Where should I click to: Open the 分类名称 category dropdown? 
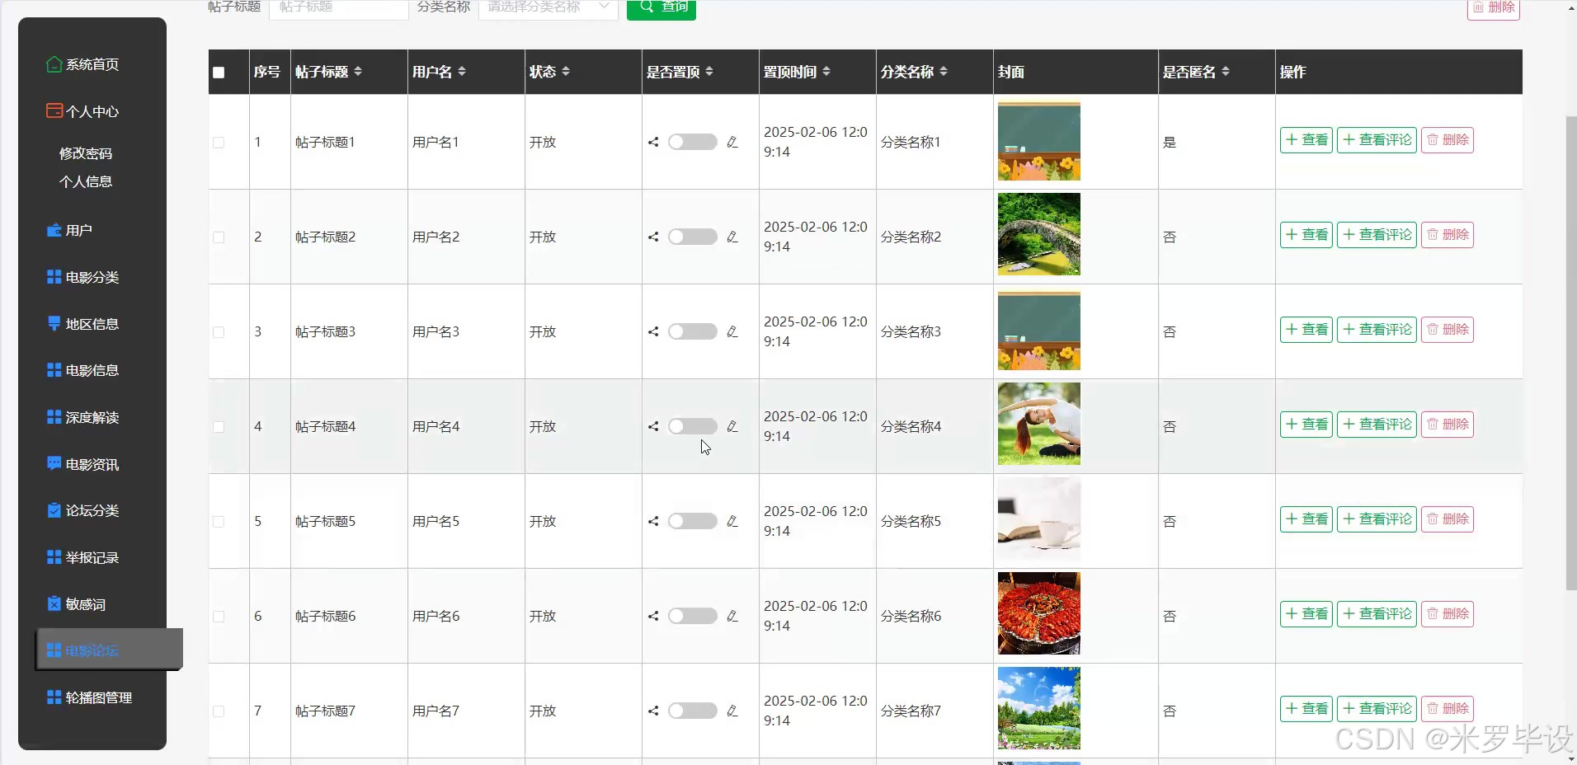[x=548, y=7]
